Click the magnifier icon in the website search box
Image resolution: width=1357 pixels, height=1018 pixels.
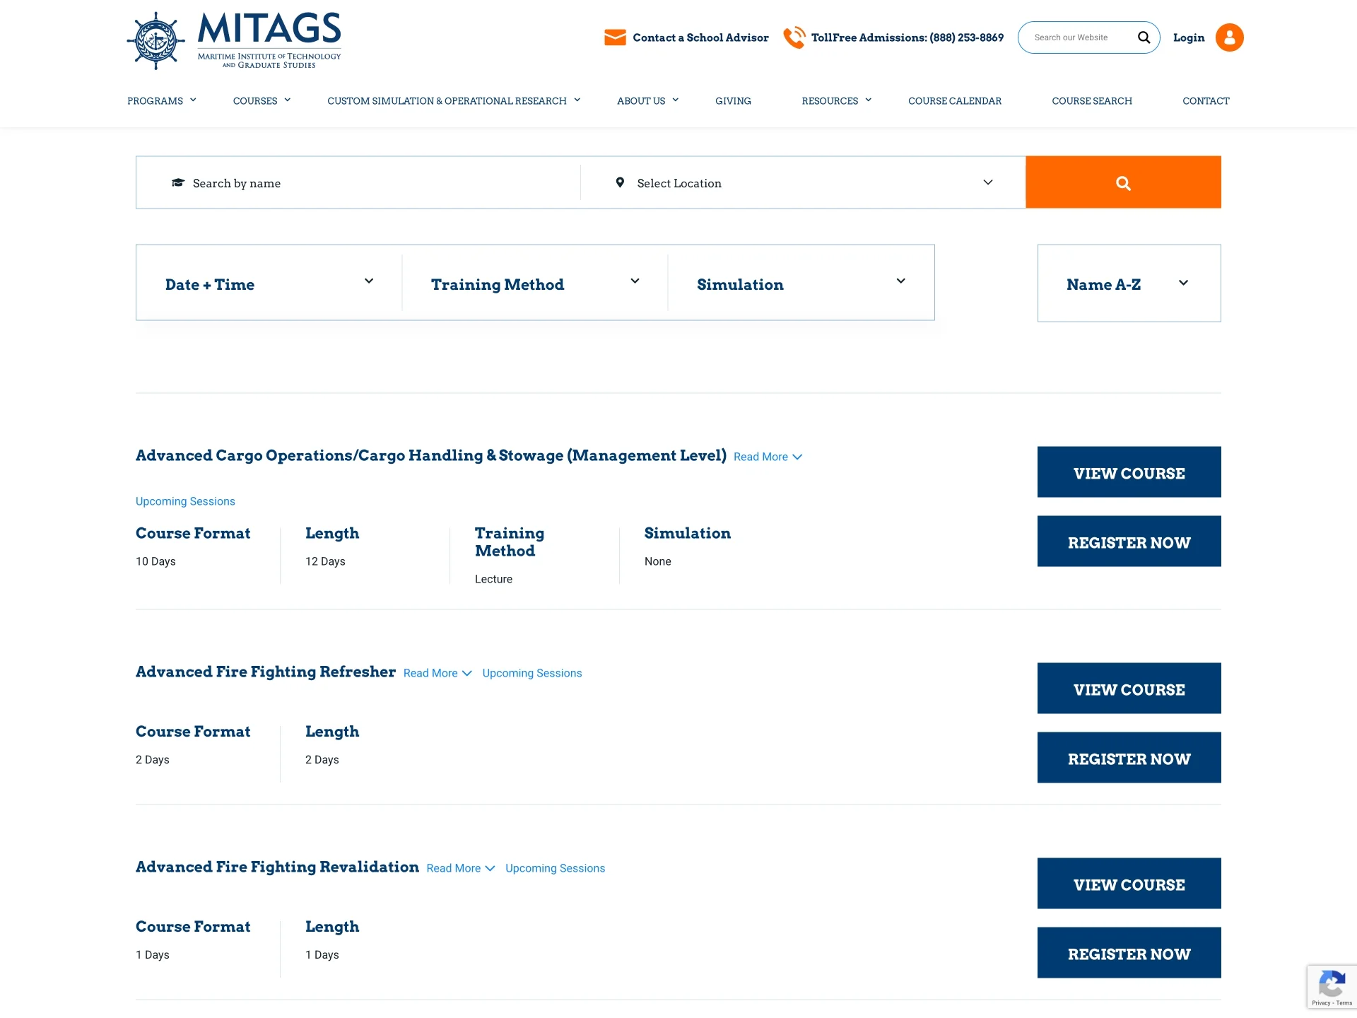point(1143,37)
